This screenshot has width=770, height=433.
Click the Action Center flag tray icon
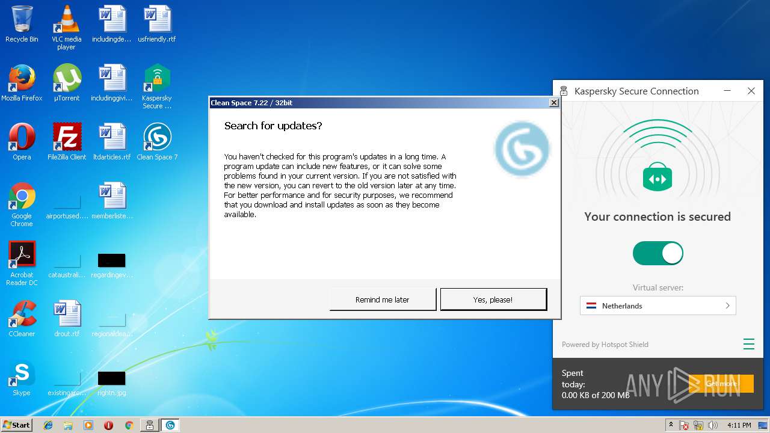[684, 425]
